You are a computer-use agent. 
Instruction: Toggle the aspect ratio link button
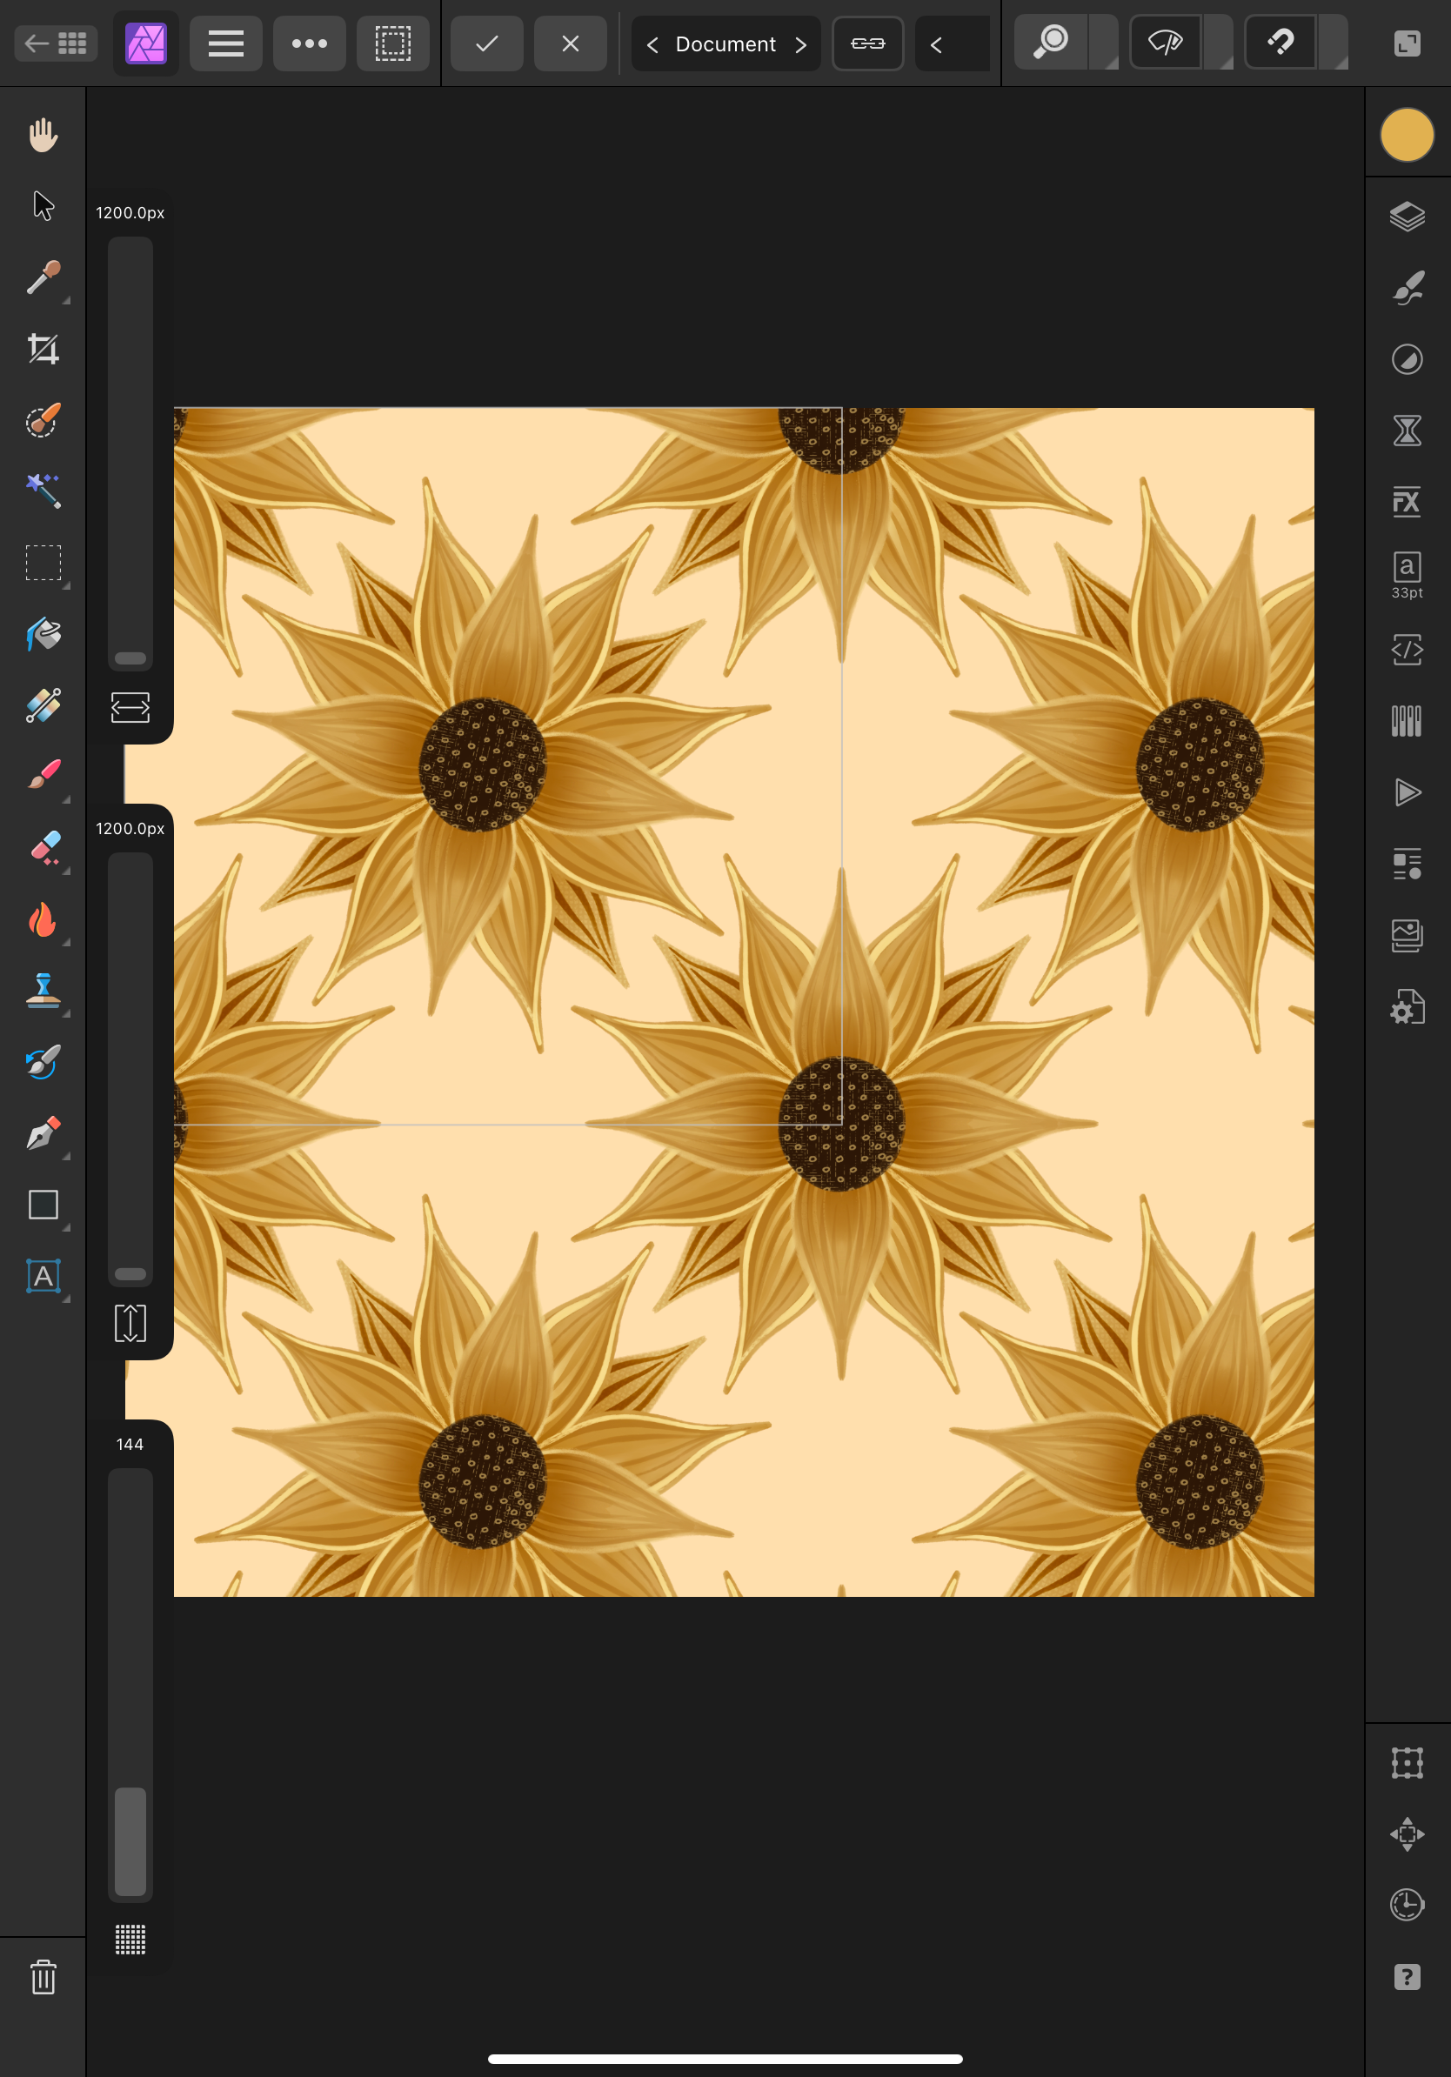click(866, 43)
